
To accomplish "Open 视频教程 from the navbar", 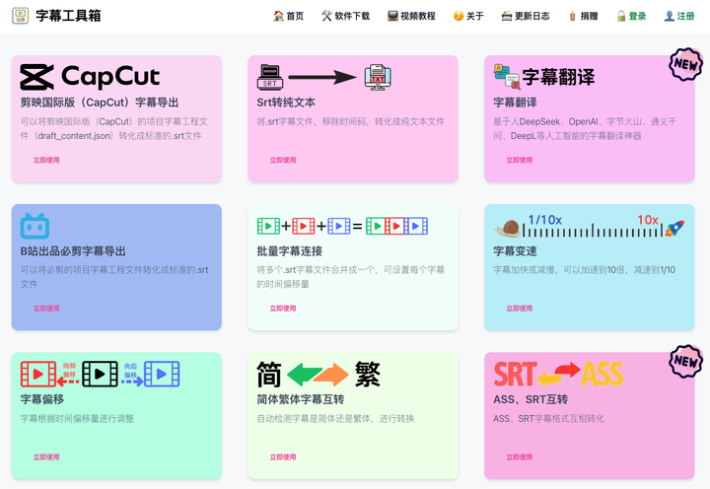I will coord(411,17).
